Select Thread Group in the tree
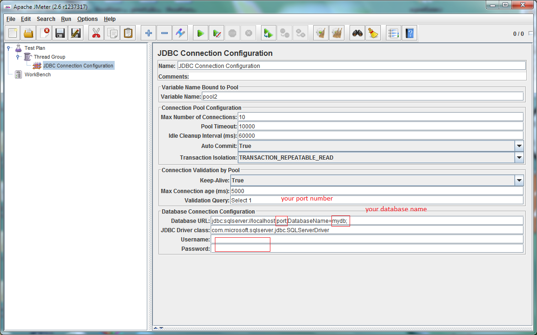The image size is (537, 335). click(49, 57)
